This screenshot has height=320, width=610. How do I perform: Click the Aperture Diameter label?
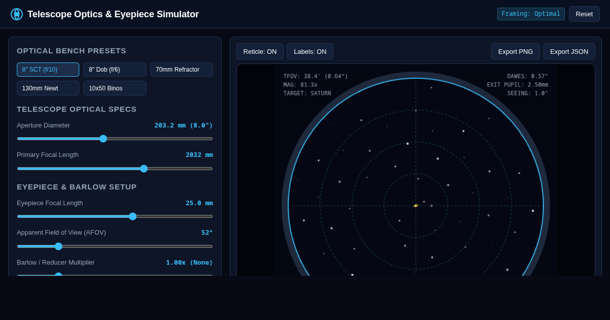[43, 125]
